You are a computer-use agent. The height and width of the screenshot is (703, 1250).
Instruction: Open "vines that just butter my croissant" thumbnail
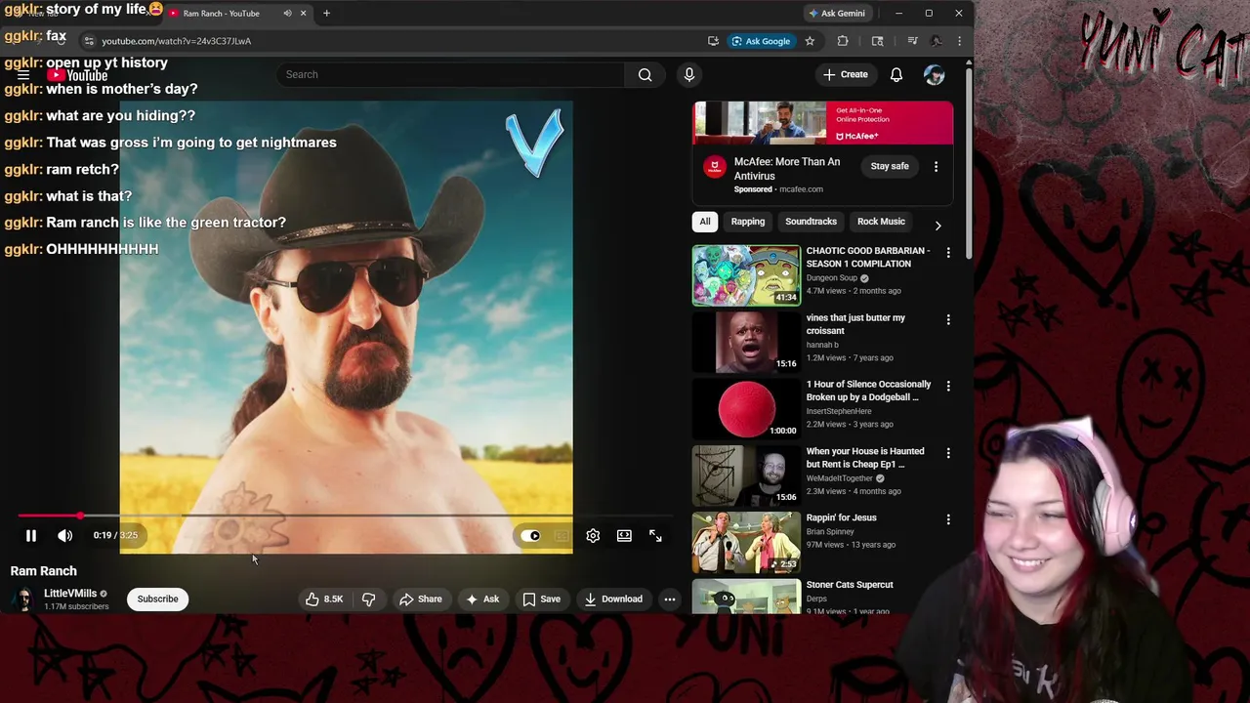pos(746,342)
